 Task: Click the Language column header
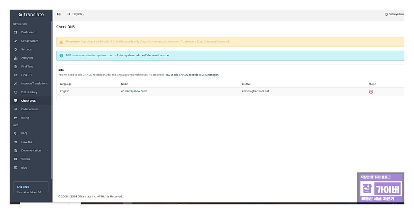(66, 84)
